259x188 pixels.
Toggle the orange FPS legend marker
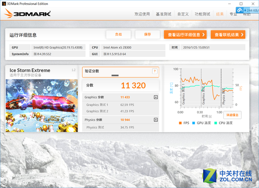pos(180,123)
